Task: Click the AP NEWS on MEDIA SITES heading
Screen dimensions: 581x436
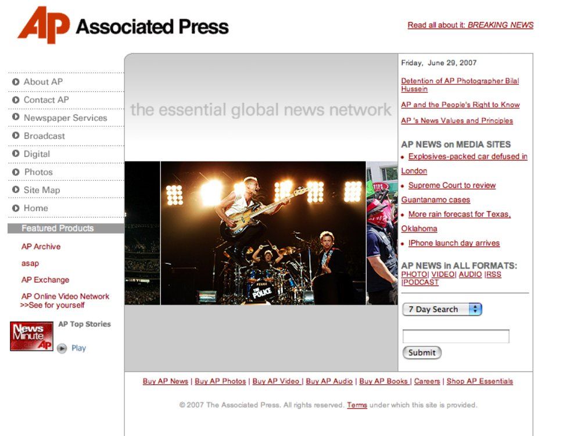Action: (x=456, y=144)
